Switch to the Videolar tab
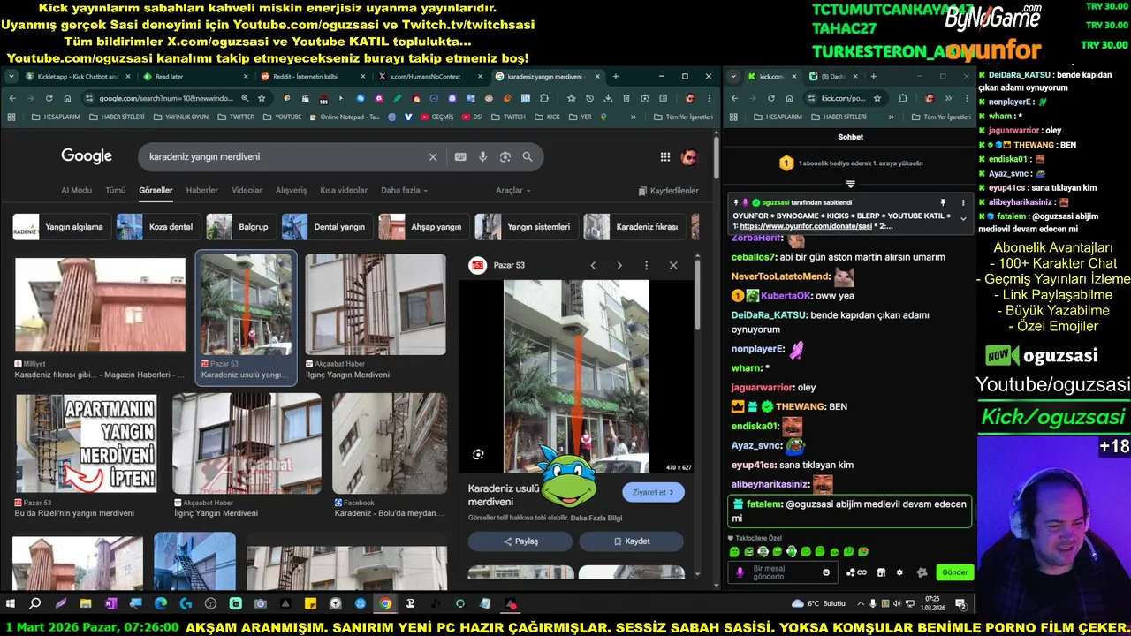 click(x=247, y=191)
